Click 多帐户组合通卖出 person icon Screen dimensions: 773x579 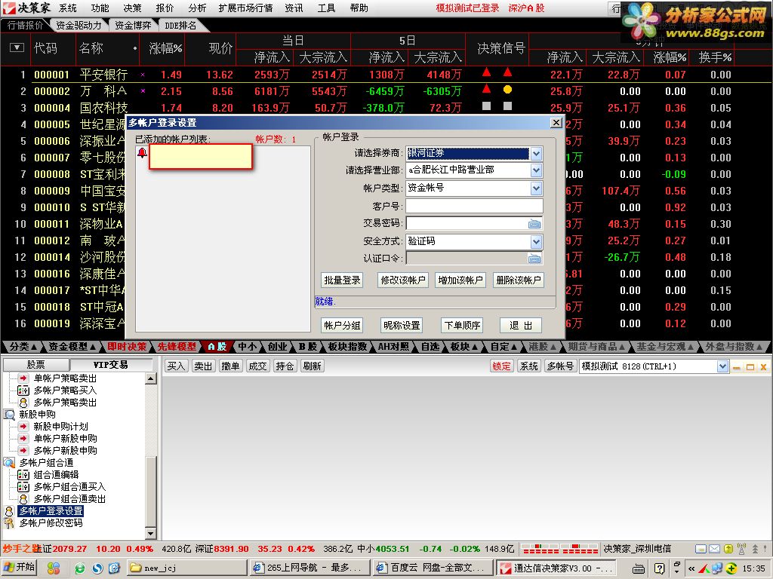(x=23, y=499)
